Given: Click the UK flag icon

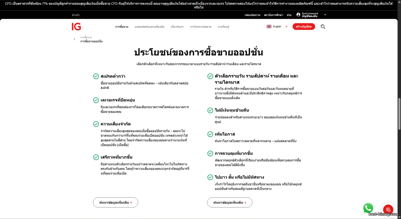Looking at the screenshot, I should pyautogui.click(x=269, y=26).
